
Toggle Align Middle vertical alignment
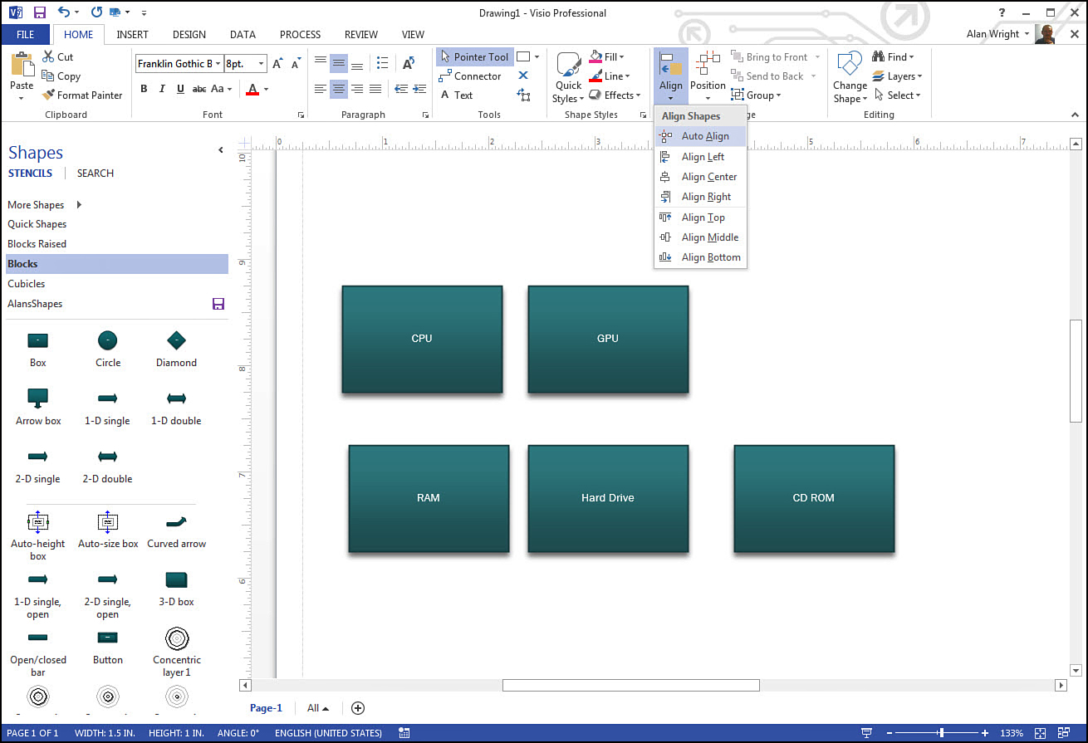point(339,64)
